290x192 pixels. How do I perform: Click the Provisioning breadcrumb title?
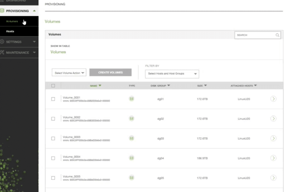[x=55, y=4]
